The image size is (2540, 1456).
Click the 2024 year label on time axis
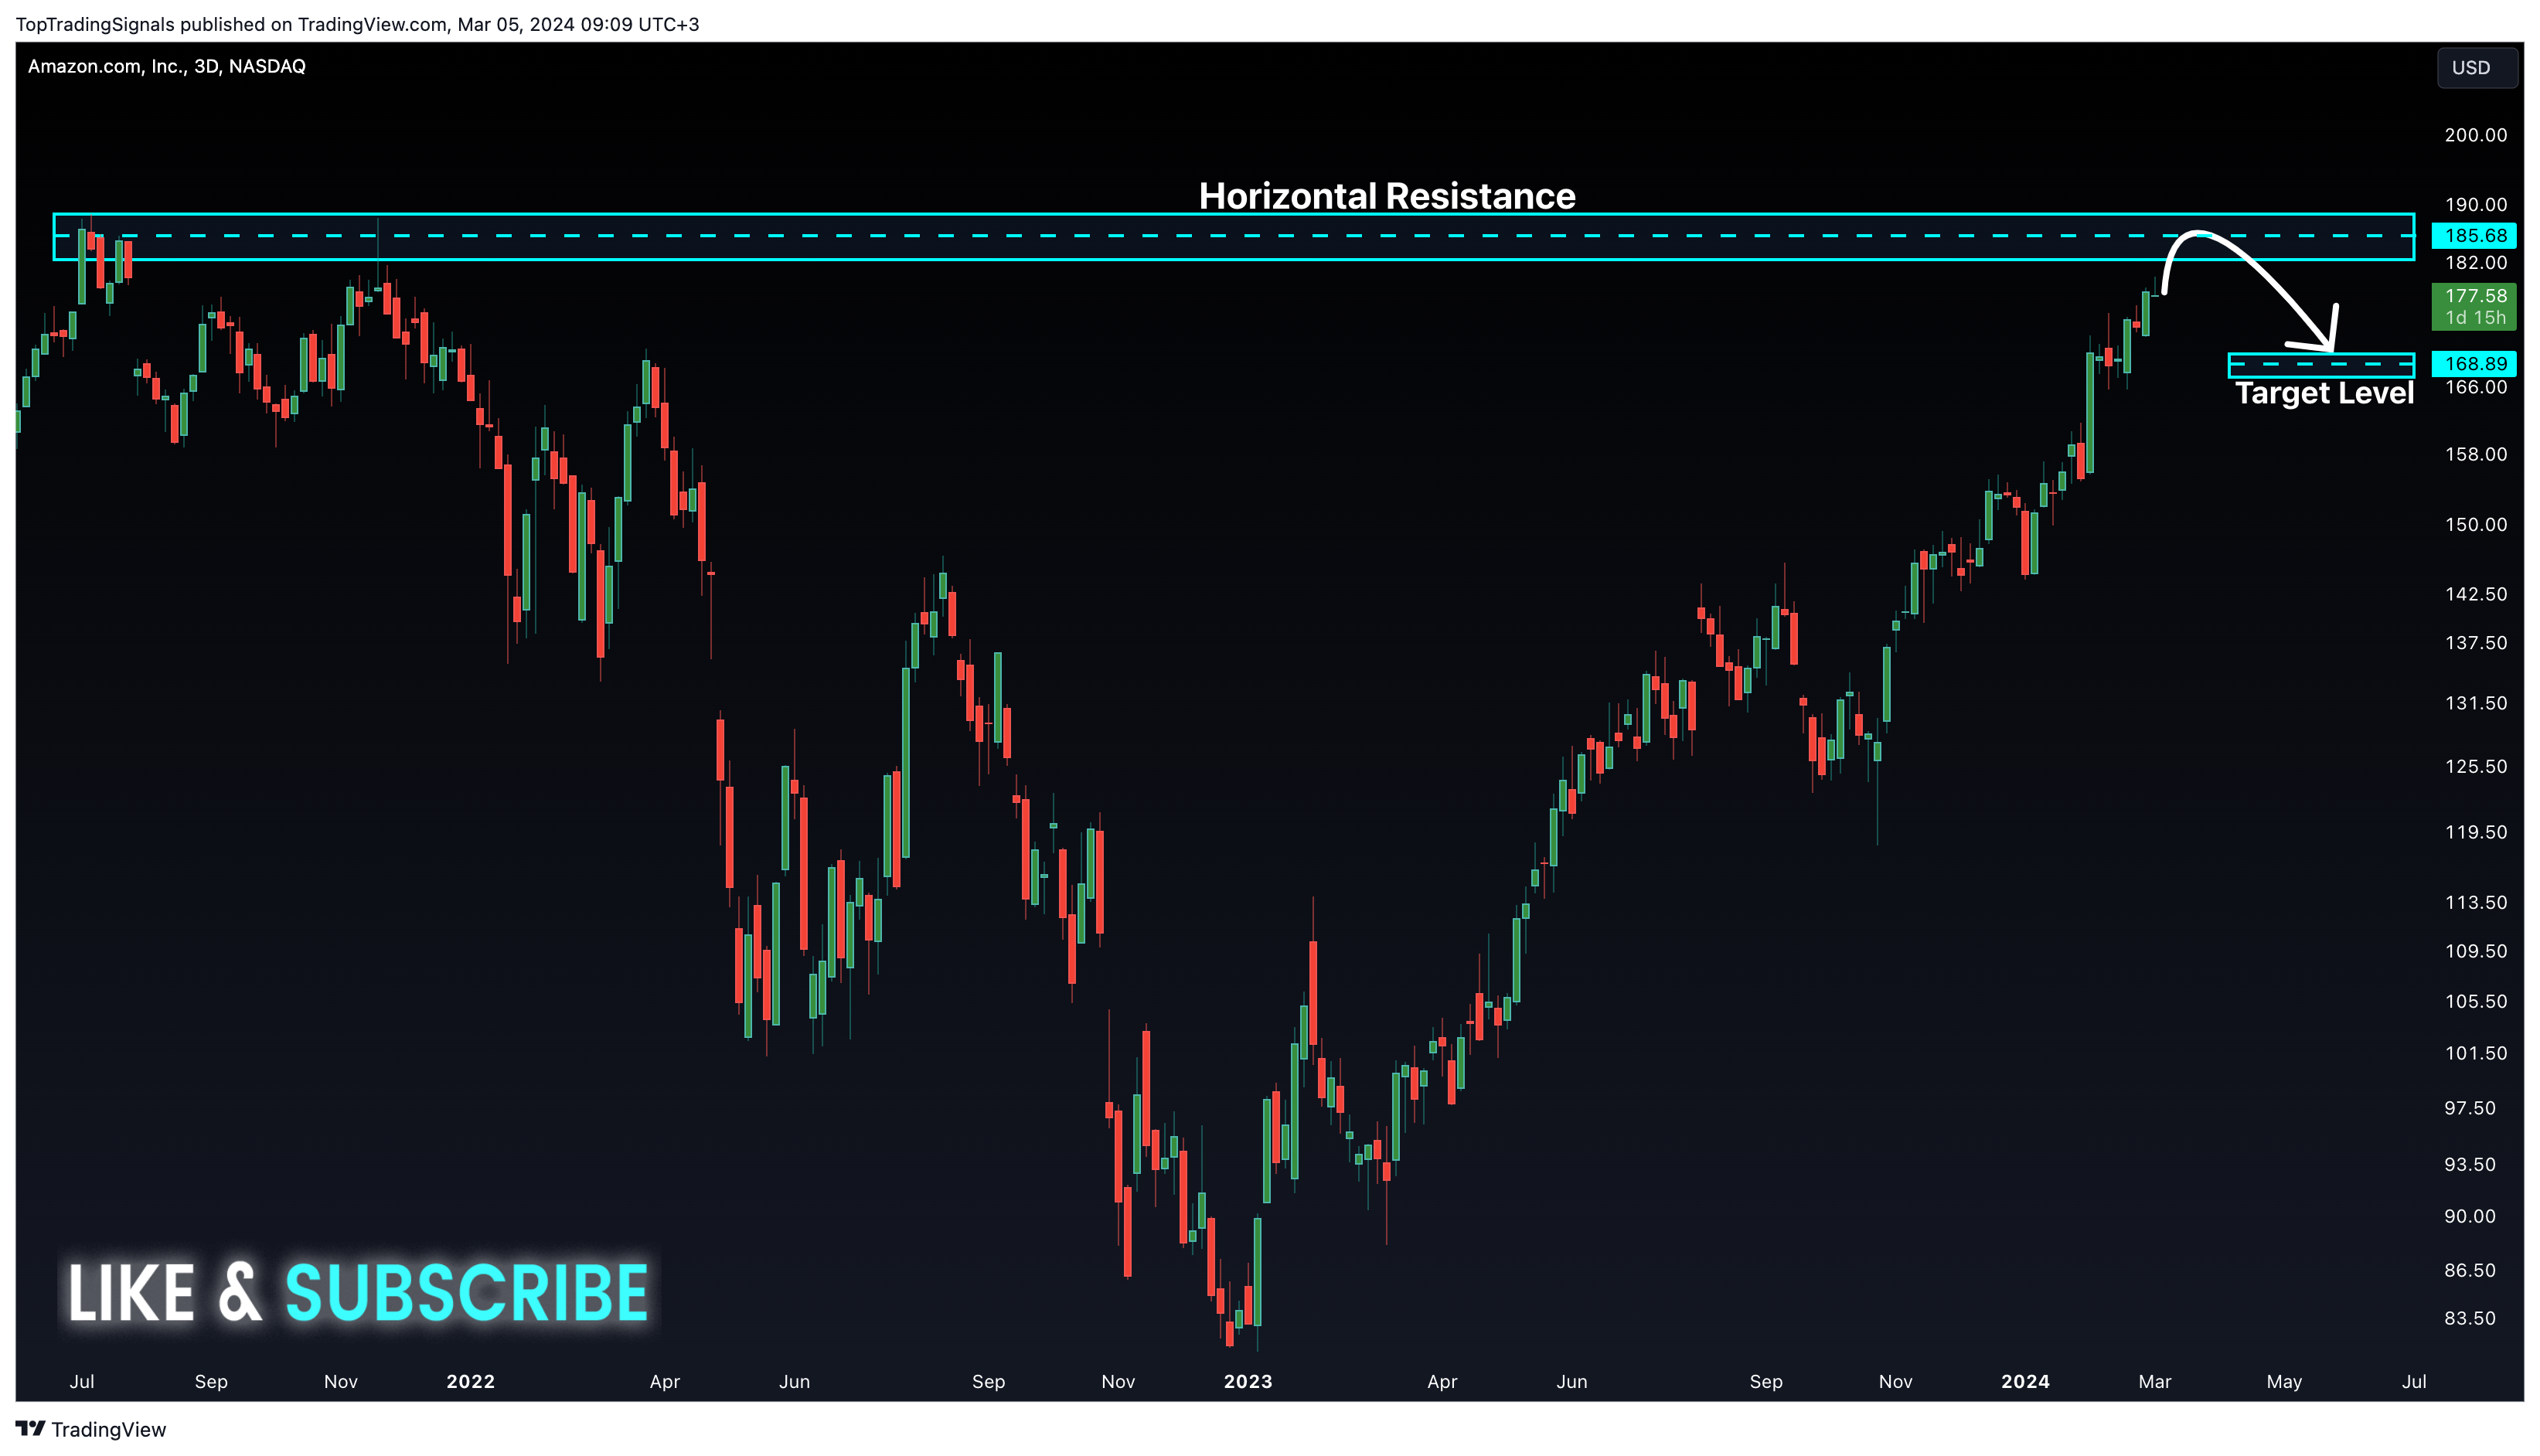[2025, 1382]
